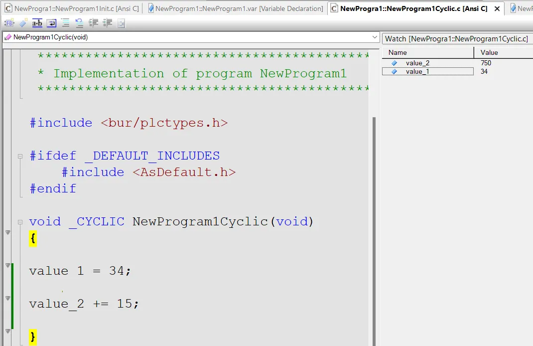
Task: Switch to the NewProgram1.var Variable Declaration tab
Action: tap(236, 8)
